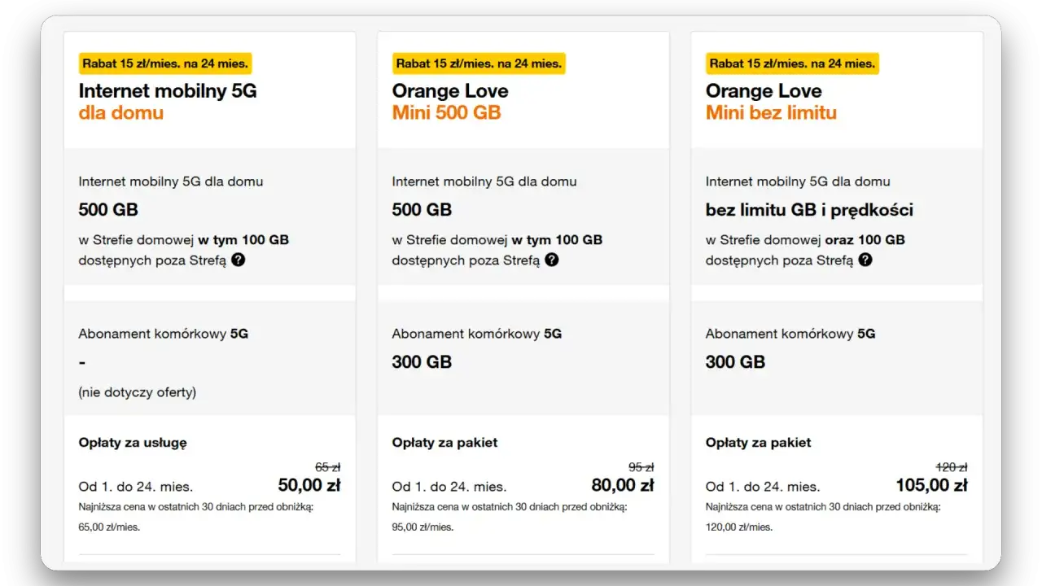Image resolution: width=1042 pixels, height=586 pixels.
Task: Click 'Mini bez limitu' orange title
Action: tap(771, 112)
